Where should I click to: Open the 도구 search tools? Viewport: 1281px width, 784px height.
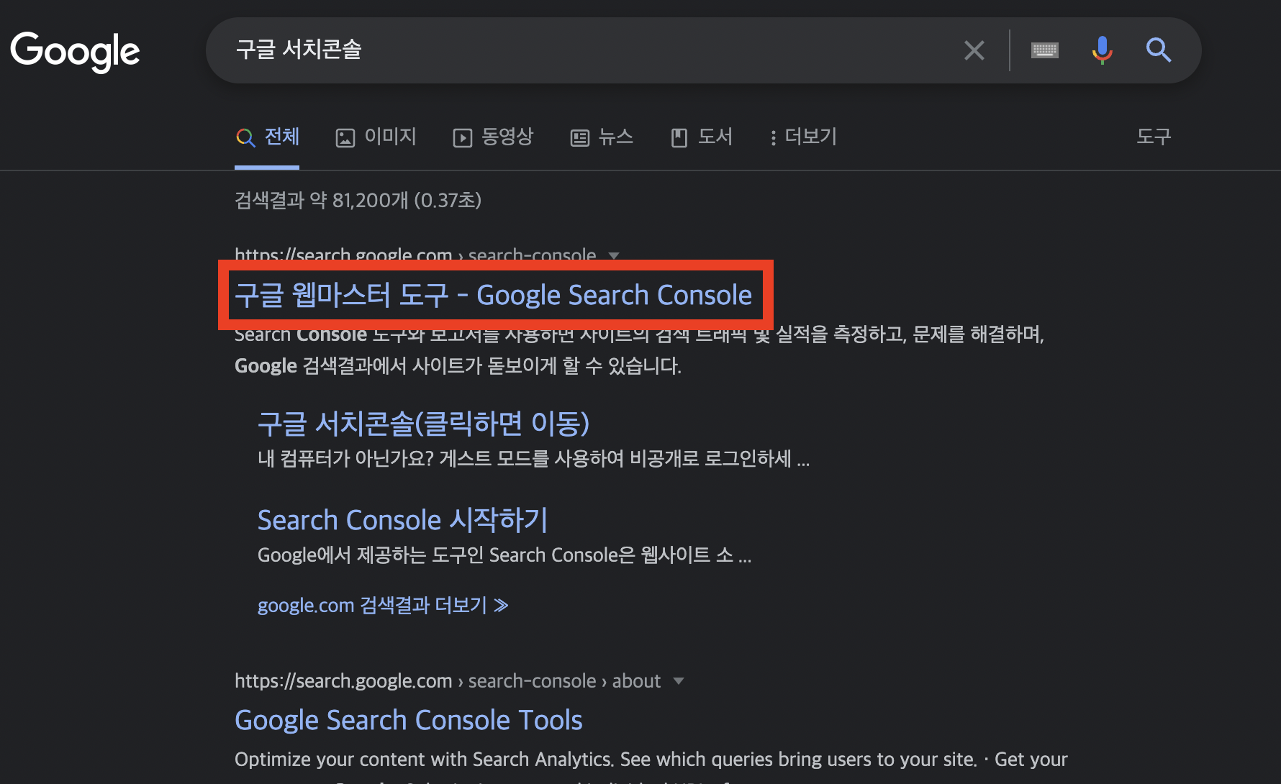click(x=1154, y=137)
